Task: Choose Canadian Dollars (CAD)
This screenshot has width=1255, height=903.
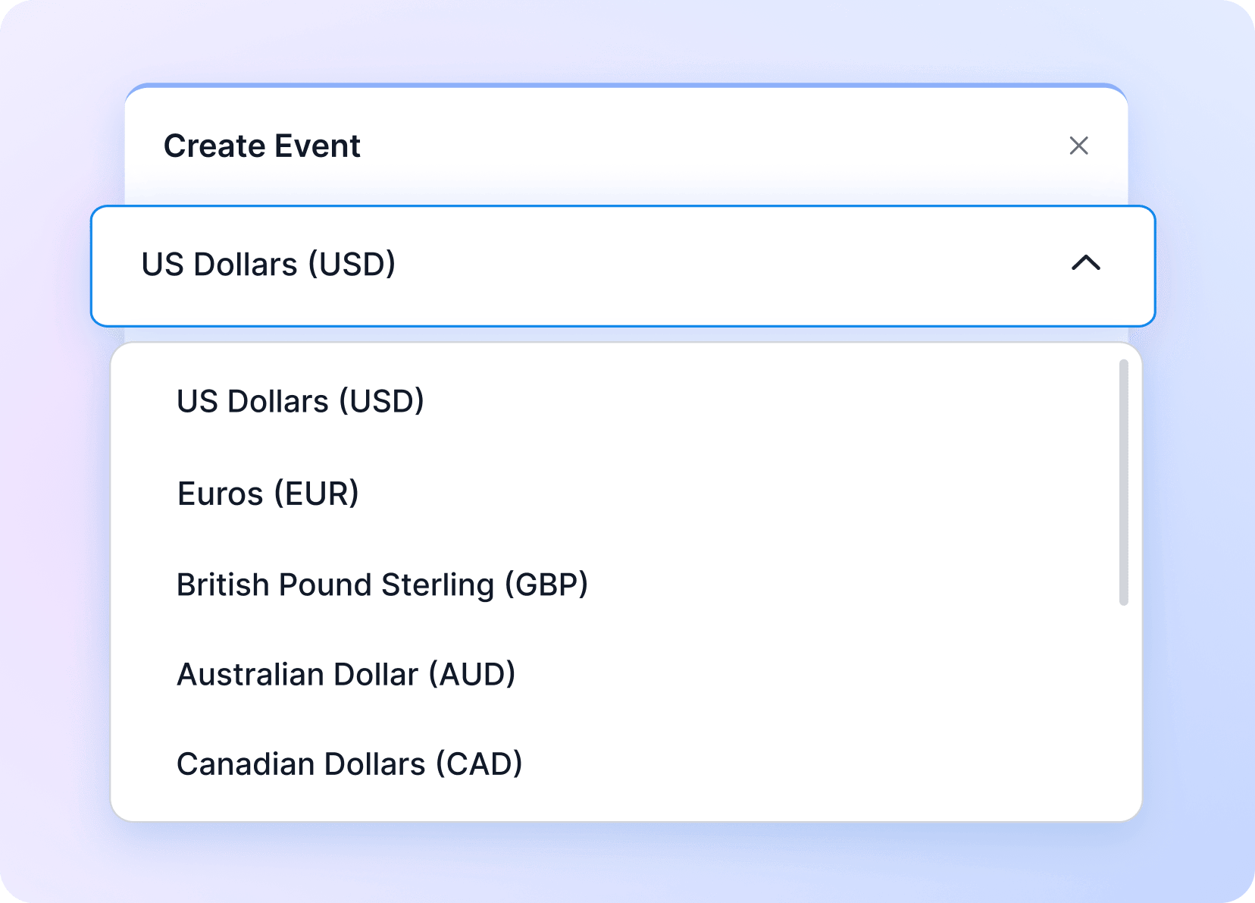Action: 349,764
